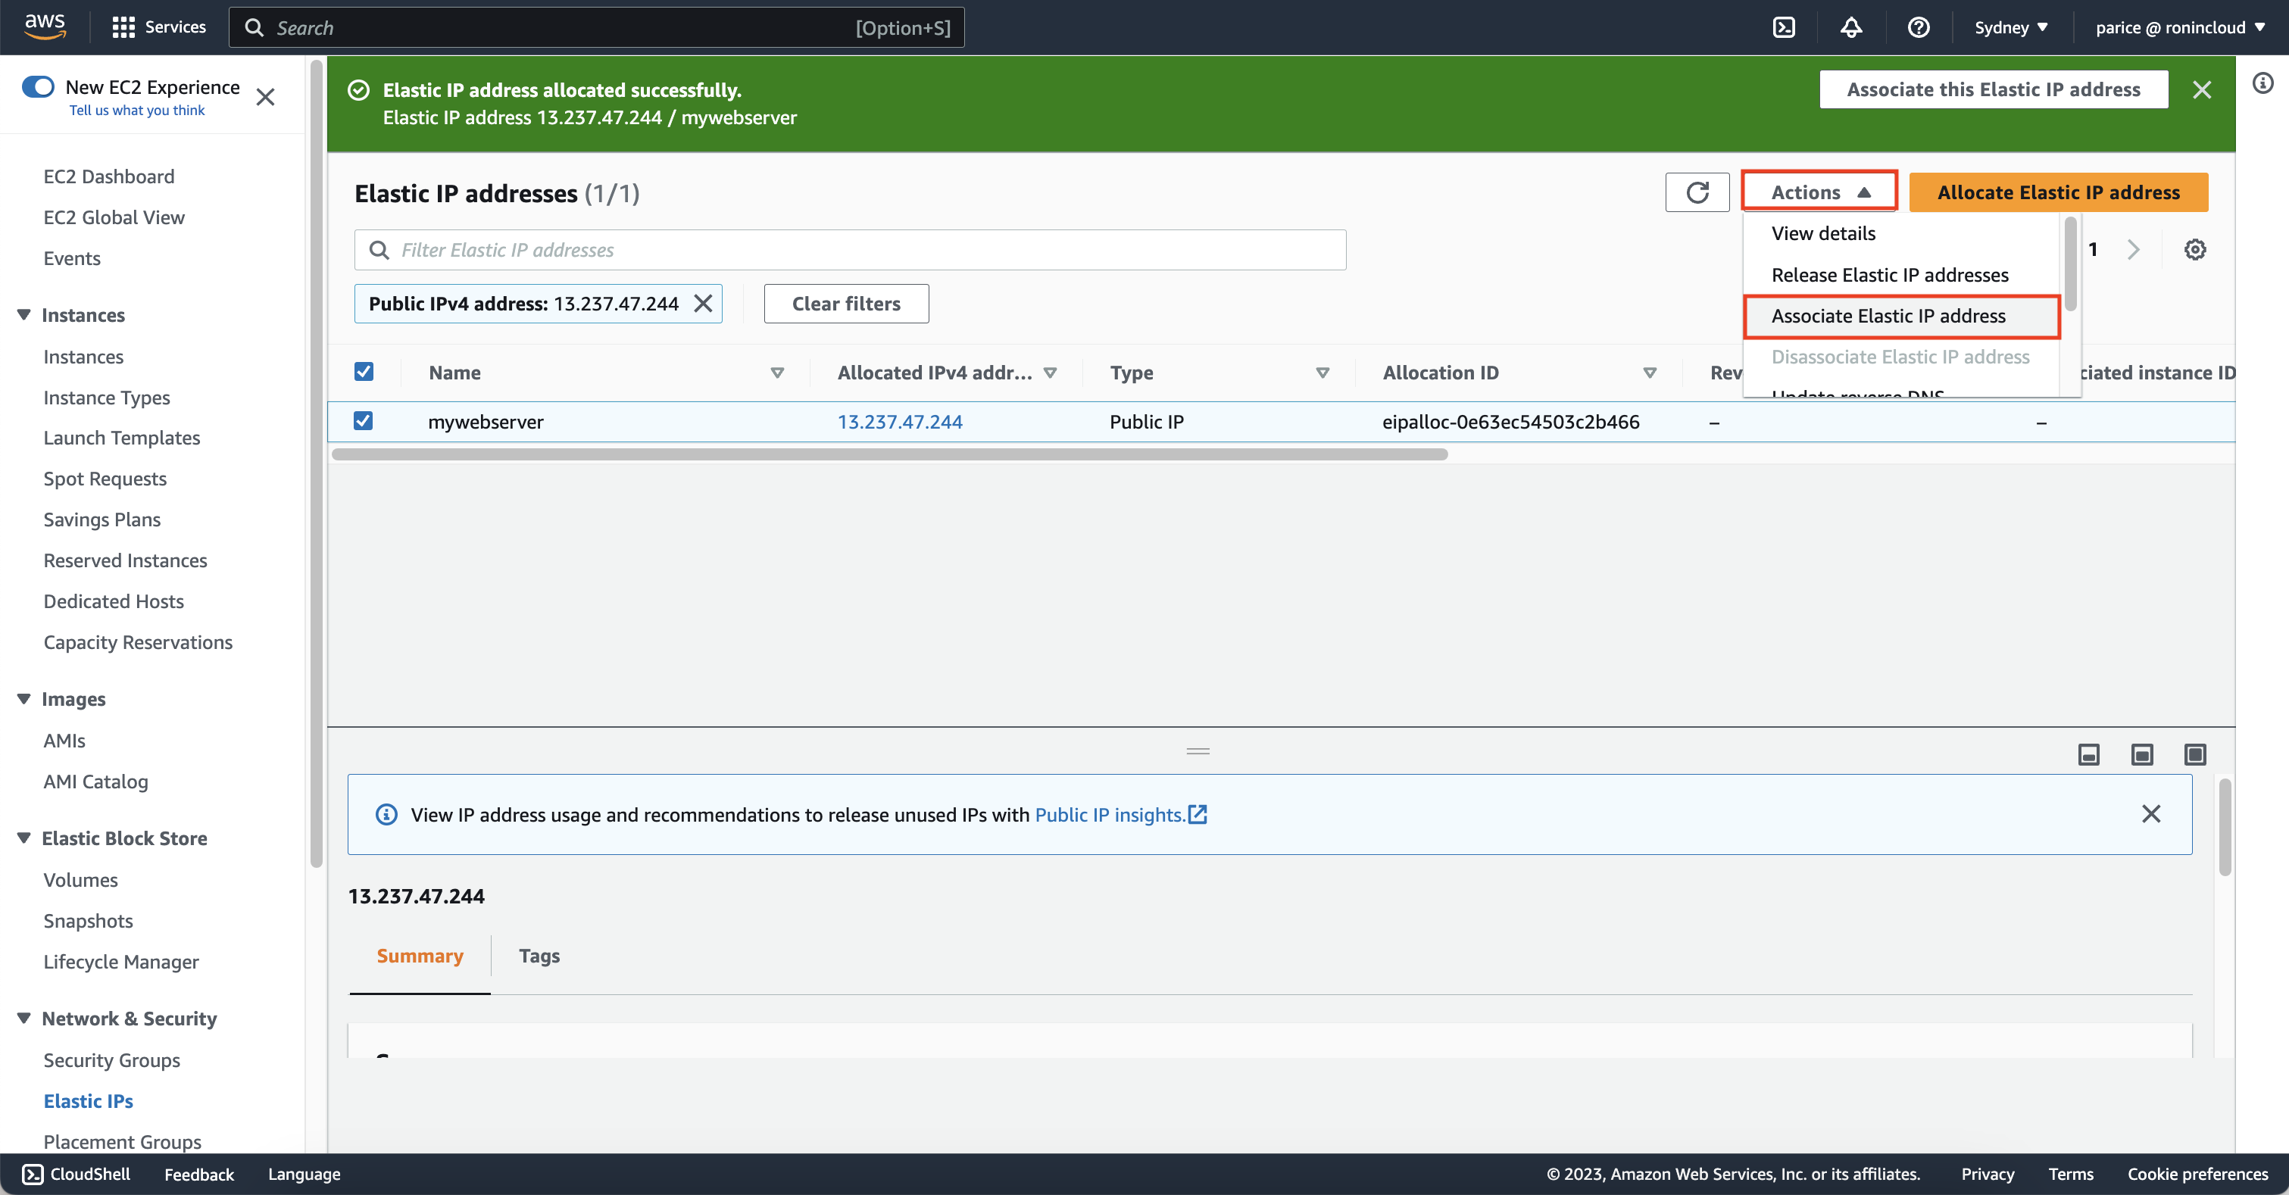The height and width of the screenshot is (1195, 2289).
Task: Open the parice @ ronincloud account menu
Action: tap(2180, 27)
